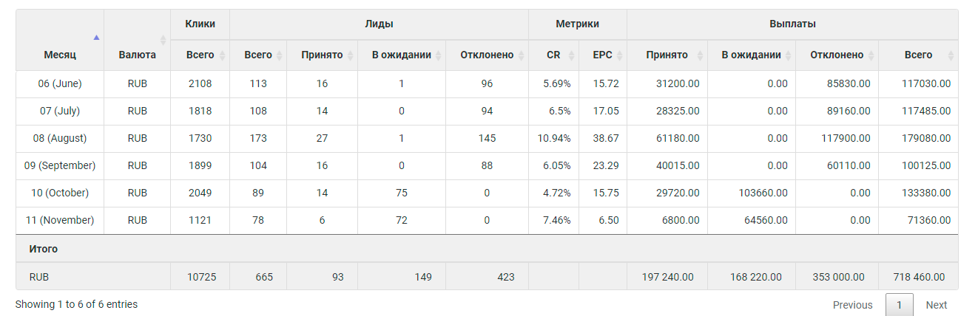Screen dimensions: 978x316
Task: Go to Next page
Action: [x=936, y=305]
